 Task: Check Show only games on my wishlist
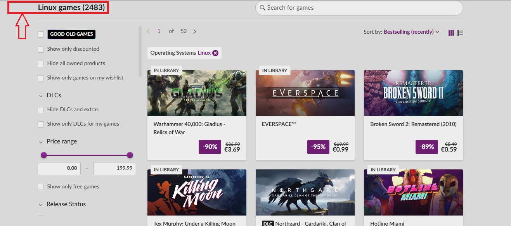[41, 78]
